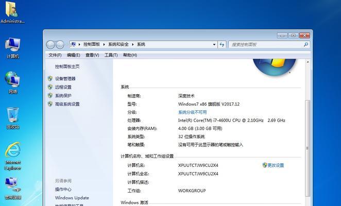Viewport: 341px width, 206px height.
Task: Click 计算机全名 value XPUUTCTJW9CU2X4
Action: tap(198, 174)
